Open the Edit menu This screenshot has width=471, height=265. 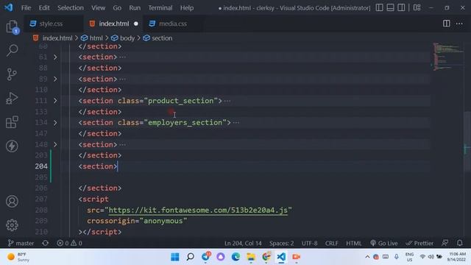(x=44, y=8)
